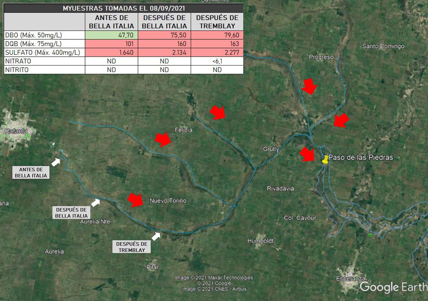Viewport: 428px width, 301px height.
Task: Select the green DBO cell with value 47,70
Action: pos(112,35)
